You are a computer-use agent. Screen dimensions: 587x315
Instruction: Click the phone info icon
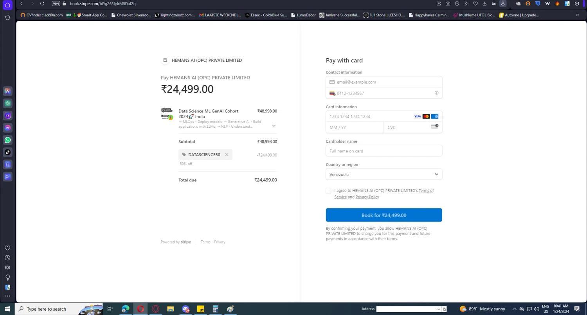click(x=436, y=93)
